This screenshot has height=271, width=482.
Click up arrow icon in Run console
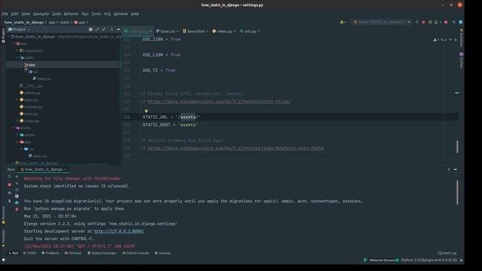click(17, 177)
